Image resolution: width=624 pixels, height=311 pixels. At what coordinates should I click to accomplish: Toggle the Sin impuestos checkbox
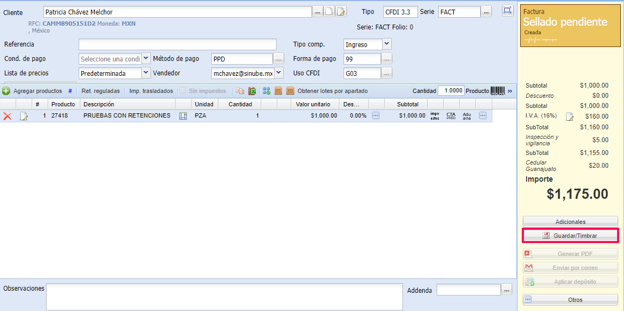coord(183,91)
